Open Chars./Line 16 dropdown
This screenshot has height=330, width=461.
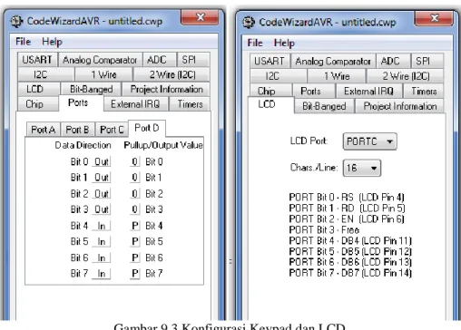362,168
